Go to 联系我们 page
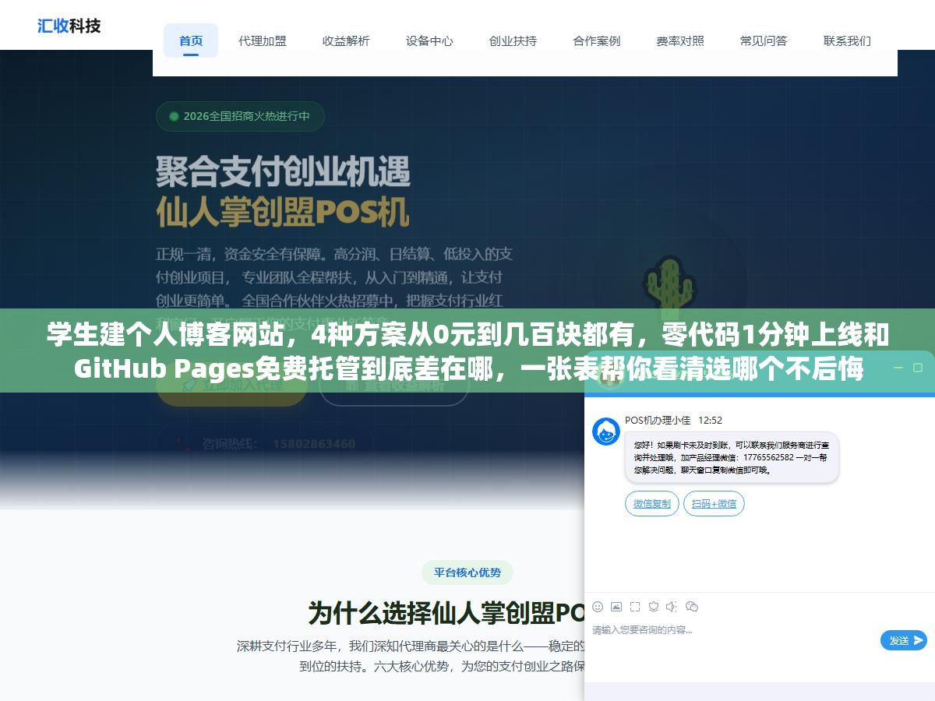This screenshot has height=701, width=935. [847, 41]
